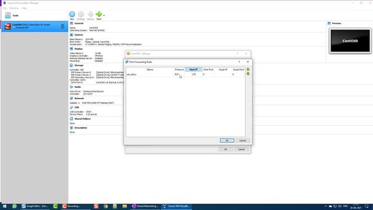Open the CentOS9 machine list menu icon
Image resolution: width=373 pixels, height=210 pixels.
62,26
